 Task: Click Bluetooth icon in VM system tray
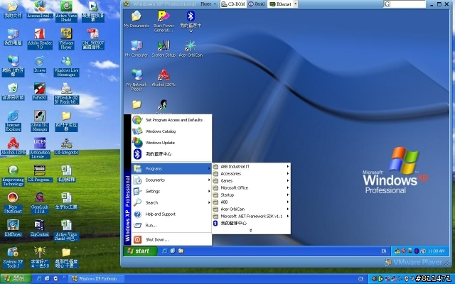416,251
